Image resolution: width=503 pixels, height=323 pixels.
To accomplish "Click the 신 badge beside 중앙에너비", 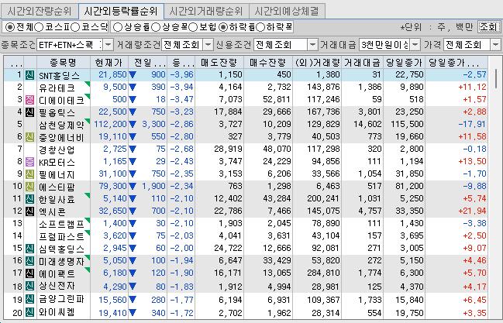I will 29,137.
